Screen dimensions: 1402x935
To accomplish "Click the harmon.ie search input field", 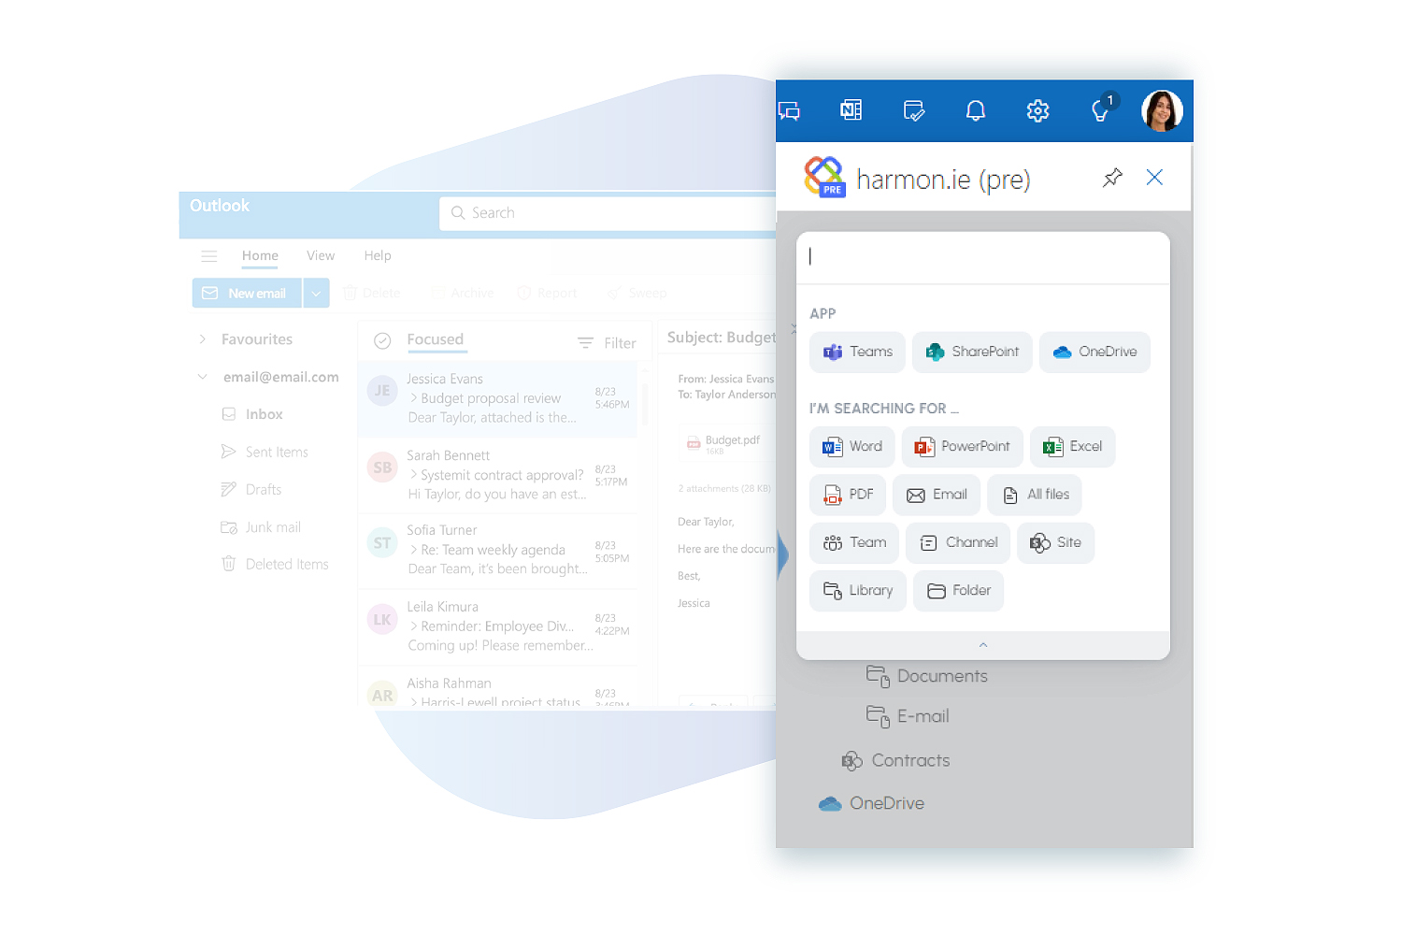I will tap(982, 257).
